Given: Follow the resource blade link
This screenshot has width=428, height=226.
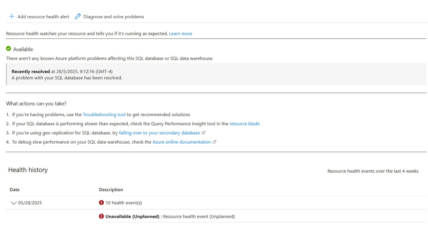Looking at the screenshot, I should 244,124.
